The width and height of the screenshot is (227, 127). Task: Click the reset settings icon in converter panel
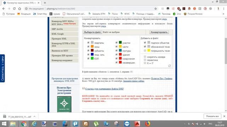click(x=170, y=66)
